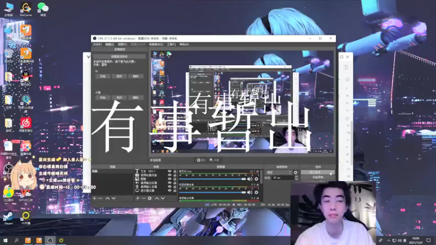
Task: Lock the 视频采集设备 source
Action: pos(174,175)
